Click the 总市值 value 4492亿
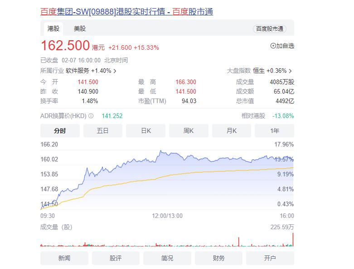 (x=285, y=101)
